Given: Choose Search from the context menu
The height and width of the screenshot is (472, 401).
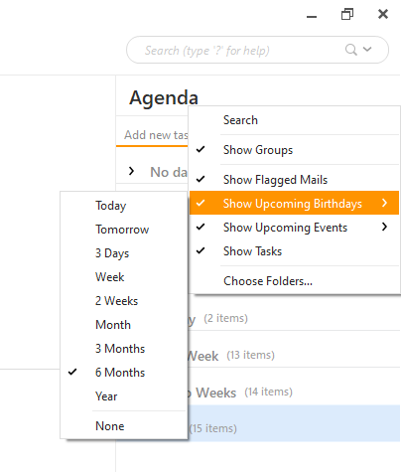Looking at the screenshot, I should (294, 120).
